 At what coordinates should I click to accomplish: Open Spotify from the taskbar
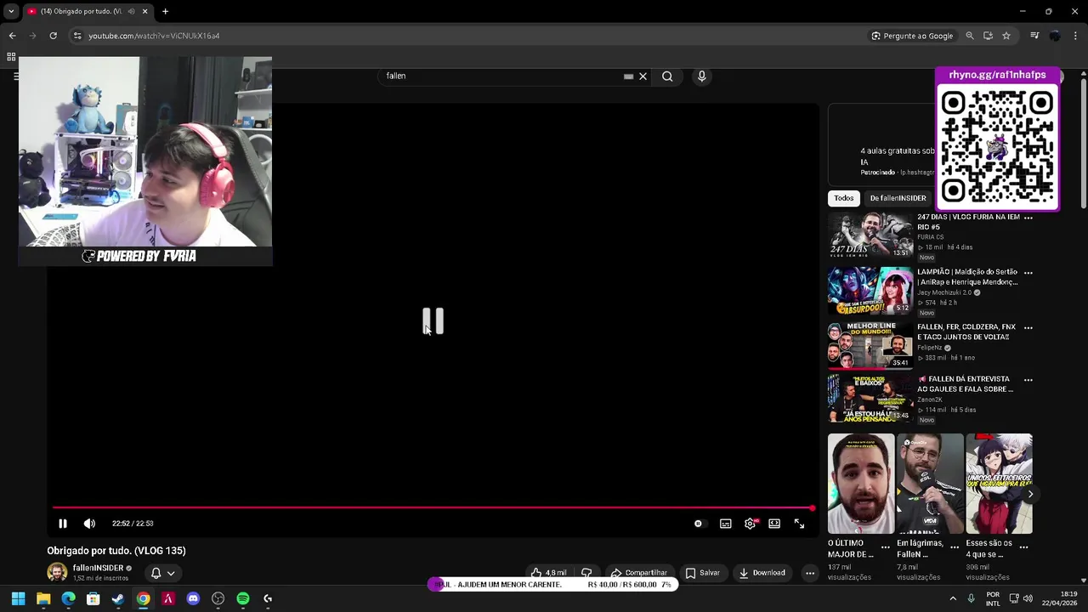click(243, 598)
